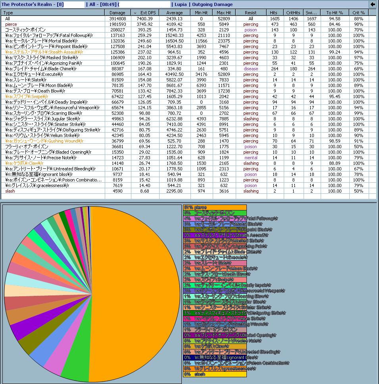This screenshot has height=384, width=379.
Task: Click the Average column header
Action: pyautogui.click(x=175, y=13)
